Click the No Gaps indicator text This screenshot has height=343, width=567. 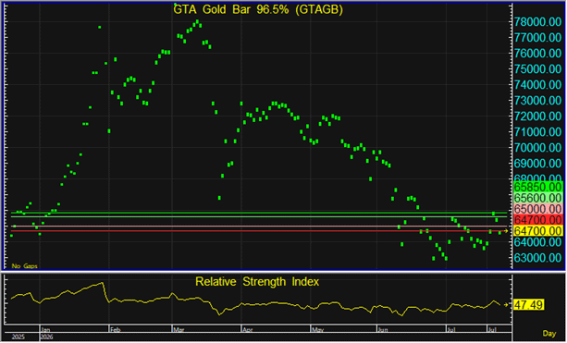(x=25, y=266)
